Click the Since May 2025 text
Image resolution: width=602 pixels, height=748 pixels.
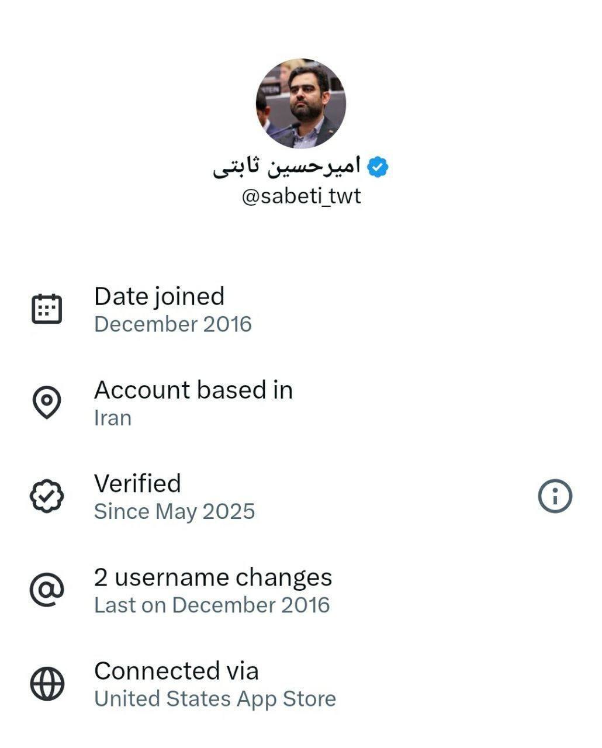tap(175, 512)
